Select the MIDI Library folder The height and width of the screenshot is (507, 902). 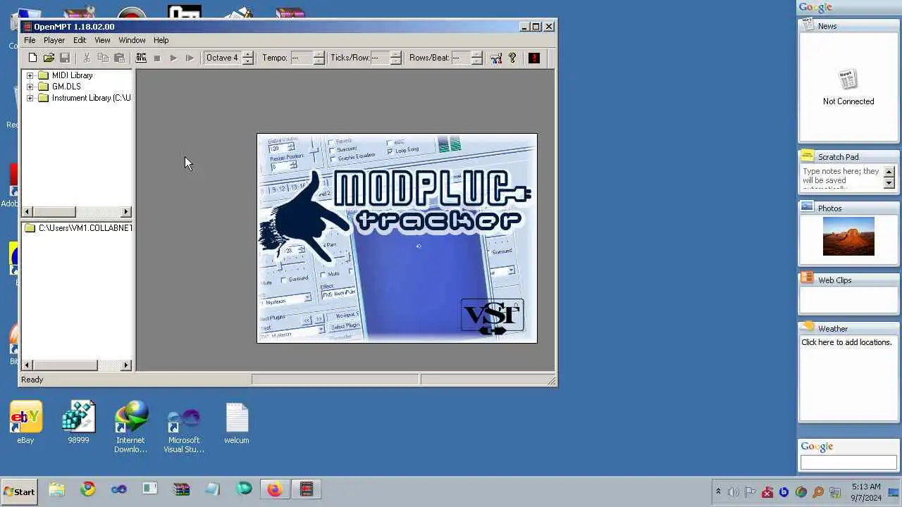[x=72, y=75]
